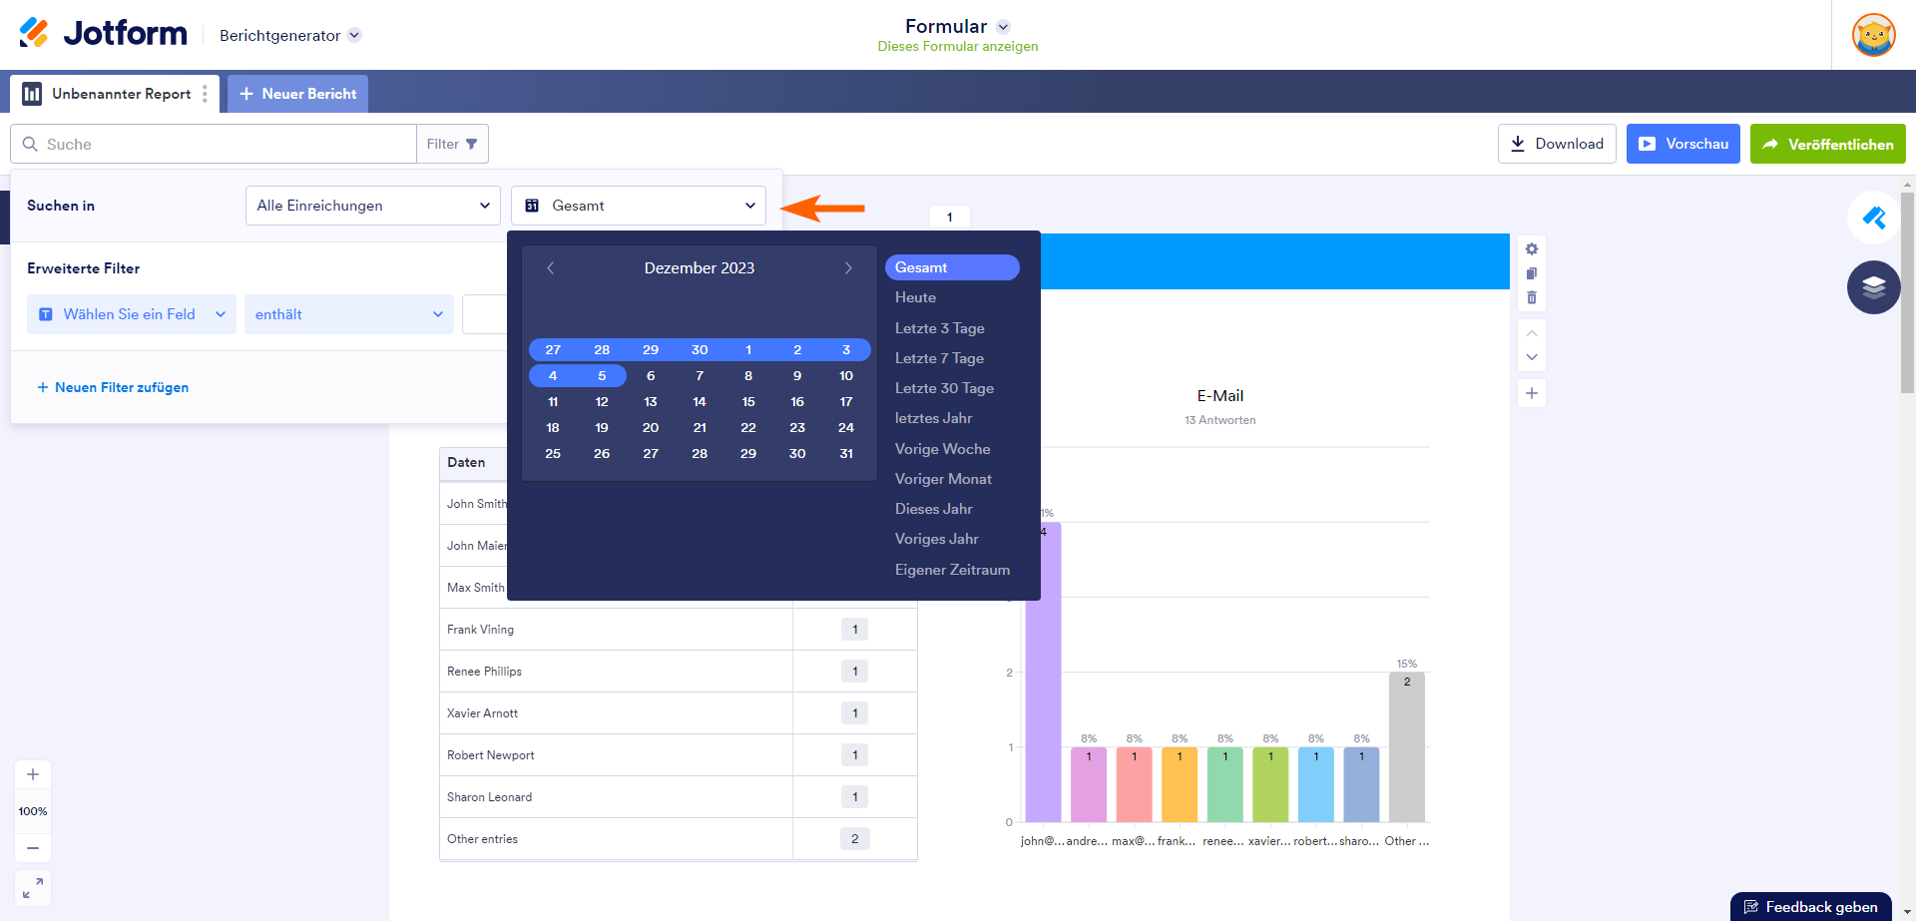The image size is (1916, 921).
Task: Select the Heute date preset
Action: pyautogui.click(x=915, y=297)
